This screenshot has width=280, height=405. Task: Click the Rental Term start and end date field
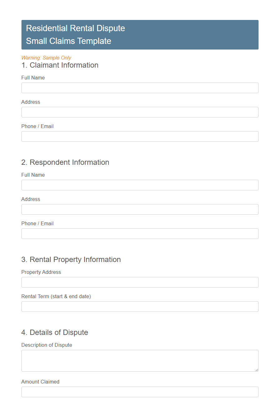pos(140,307)
